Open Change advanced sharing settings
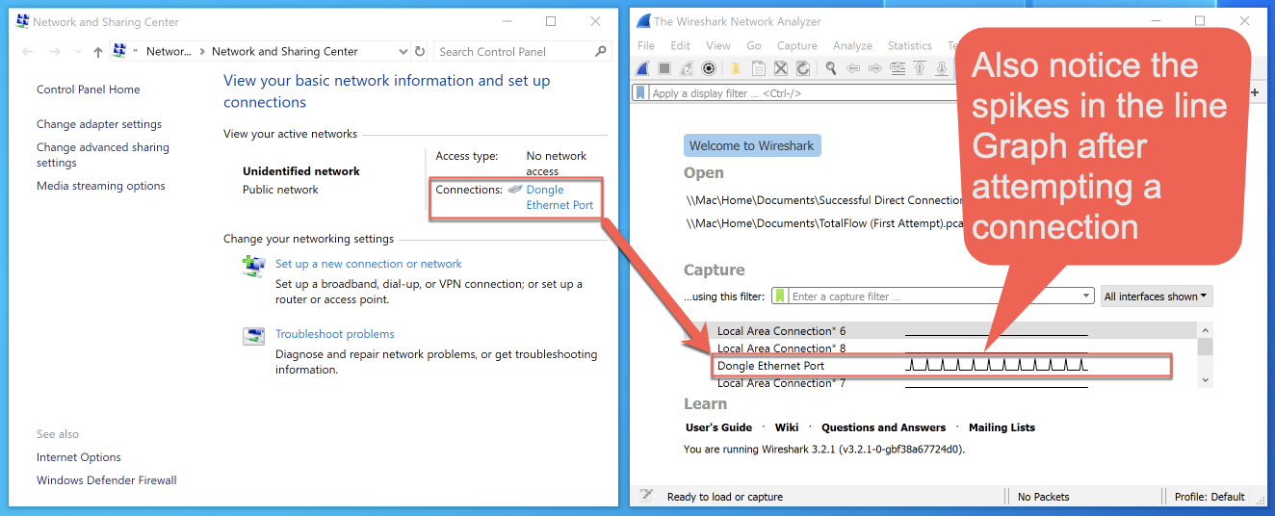Viewport: 1275px width, 516px height. 103,155
